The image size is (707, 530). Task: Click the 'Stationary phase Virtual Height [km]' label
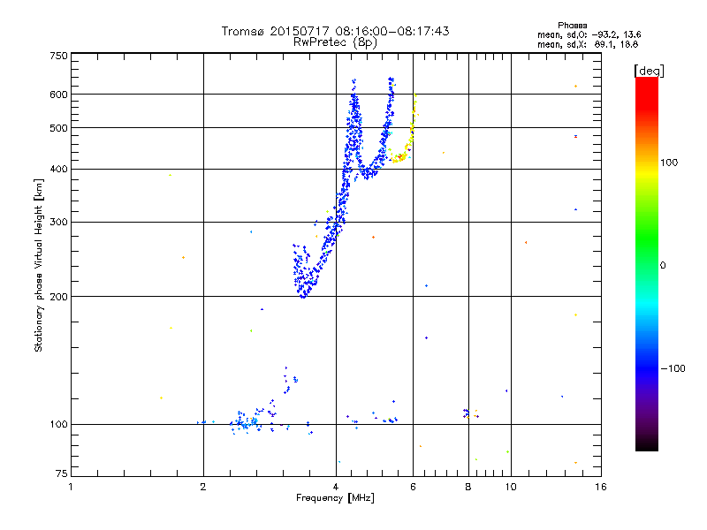coord(39,266)
